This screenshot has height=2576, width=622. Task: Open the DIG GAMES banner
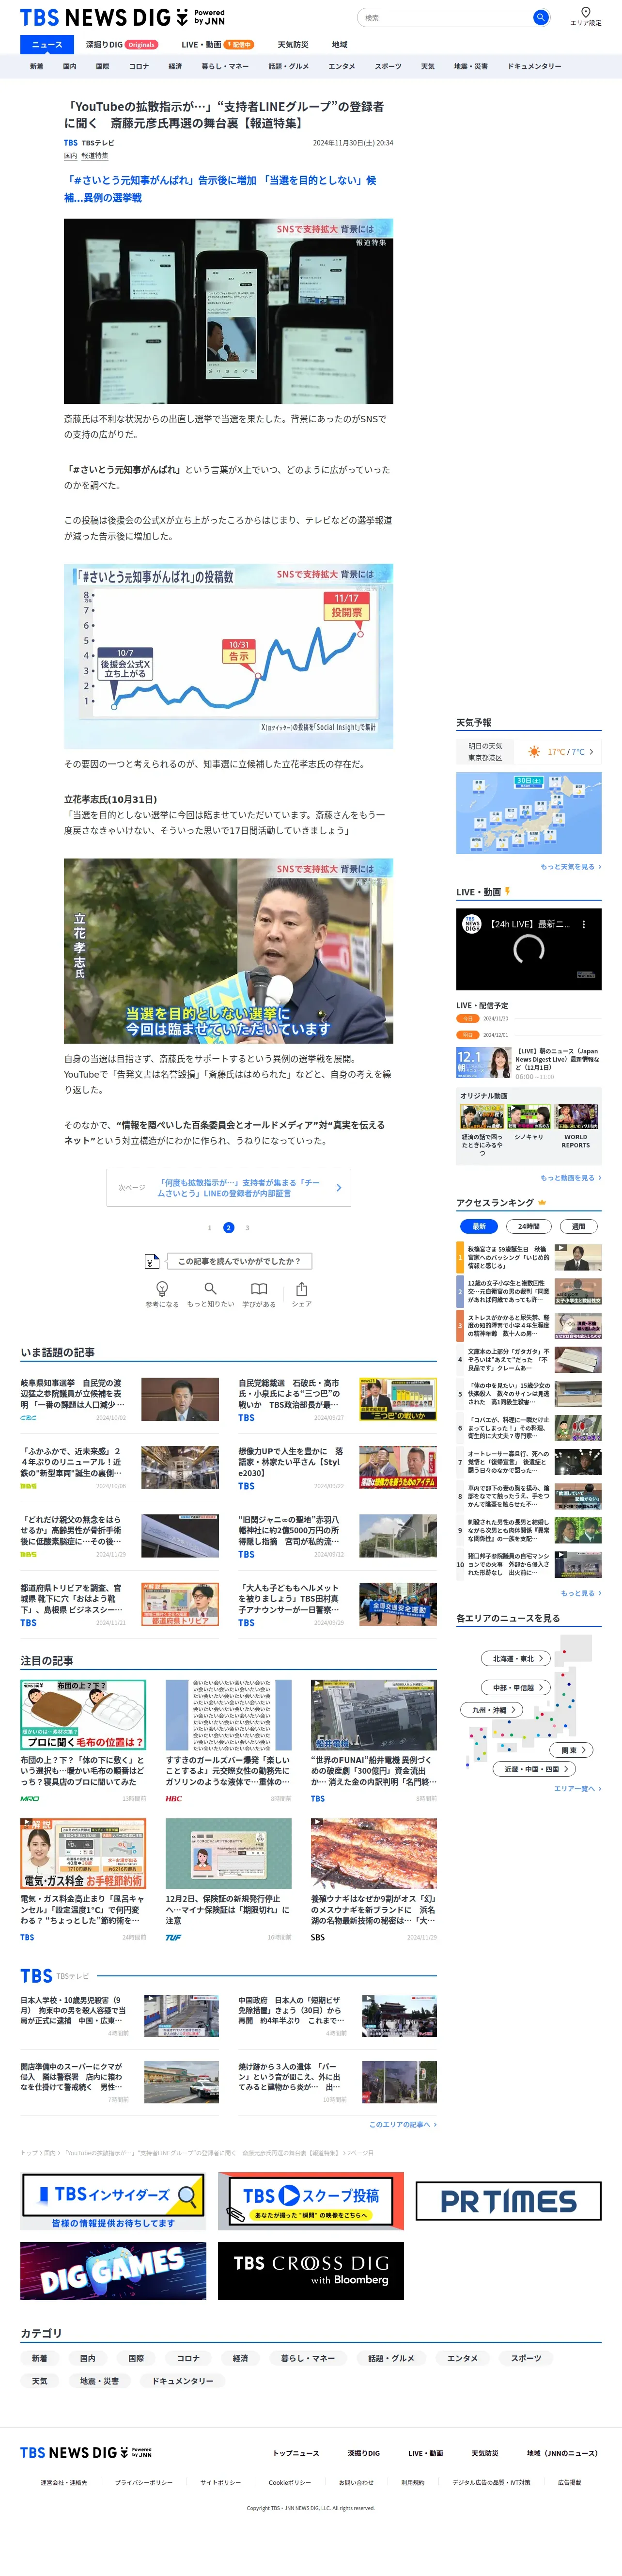[x=113, y=2271]
